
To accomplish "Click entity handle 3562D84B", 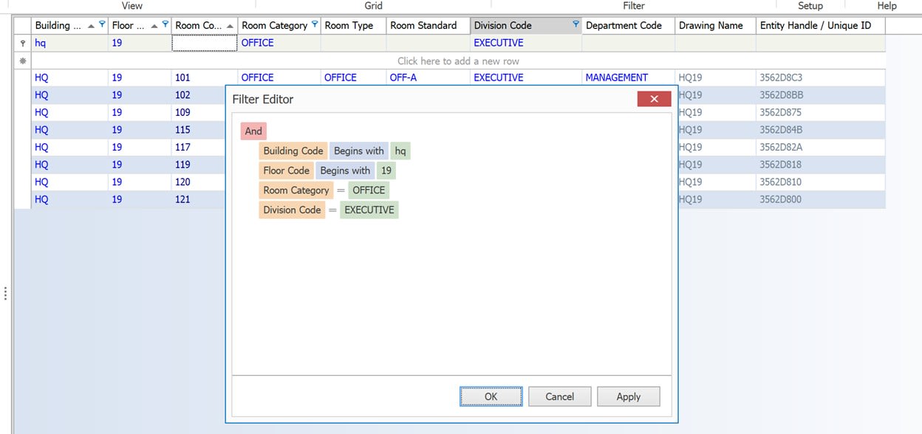I will click(820, 130).
